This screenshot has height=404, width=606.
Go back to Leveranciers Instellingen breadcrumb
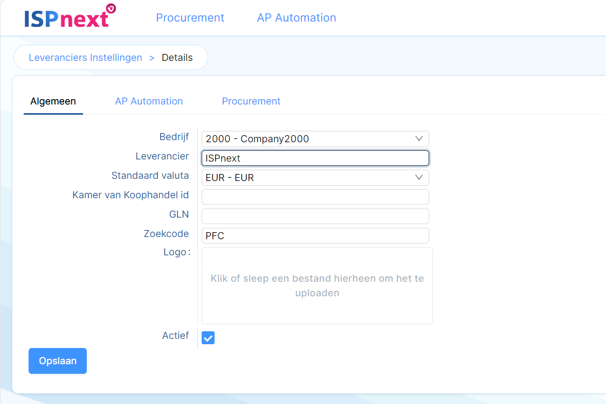tap(85, 58)
